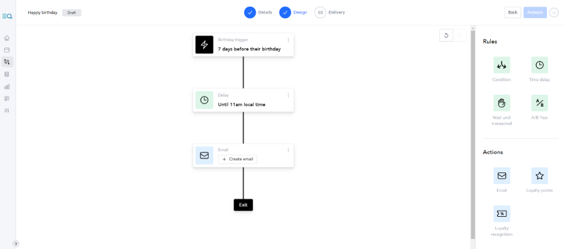565x249 pixels.
Task: Open the grid apps icon in sidebar
Action: point(7,99)
